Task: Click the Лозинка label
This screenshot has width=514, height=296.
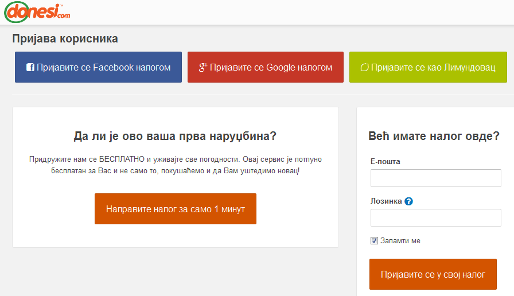Action: pos(386,201)
